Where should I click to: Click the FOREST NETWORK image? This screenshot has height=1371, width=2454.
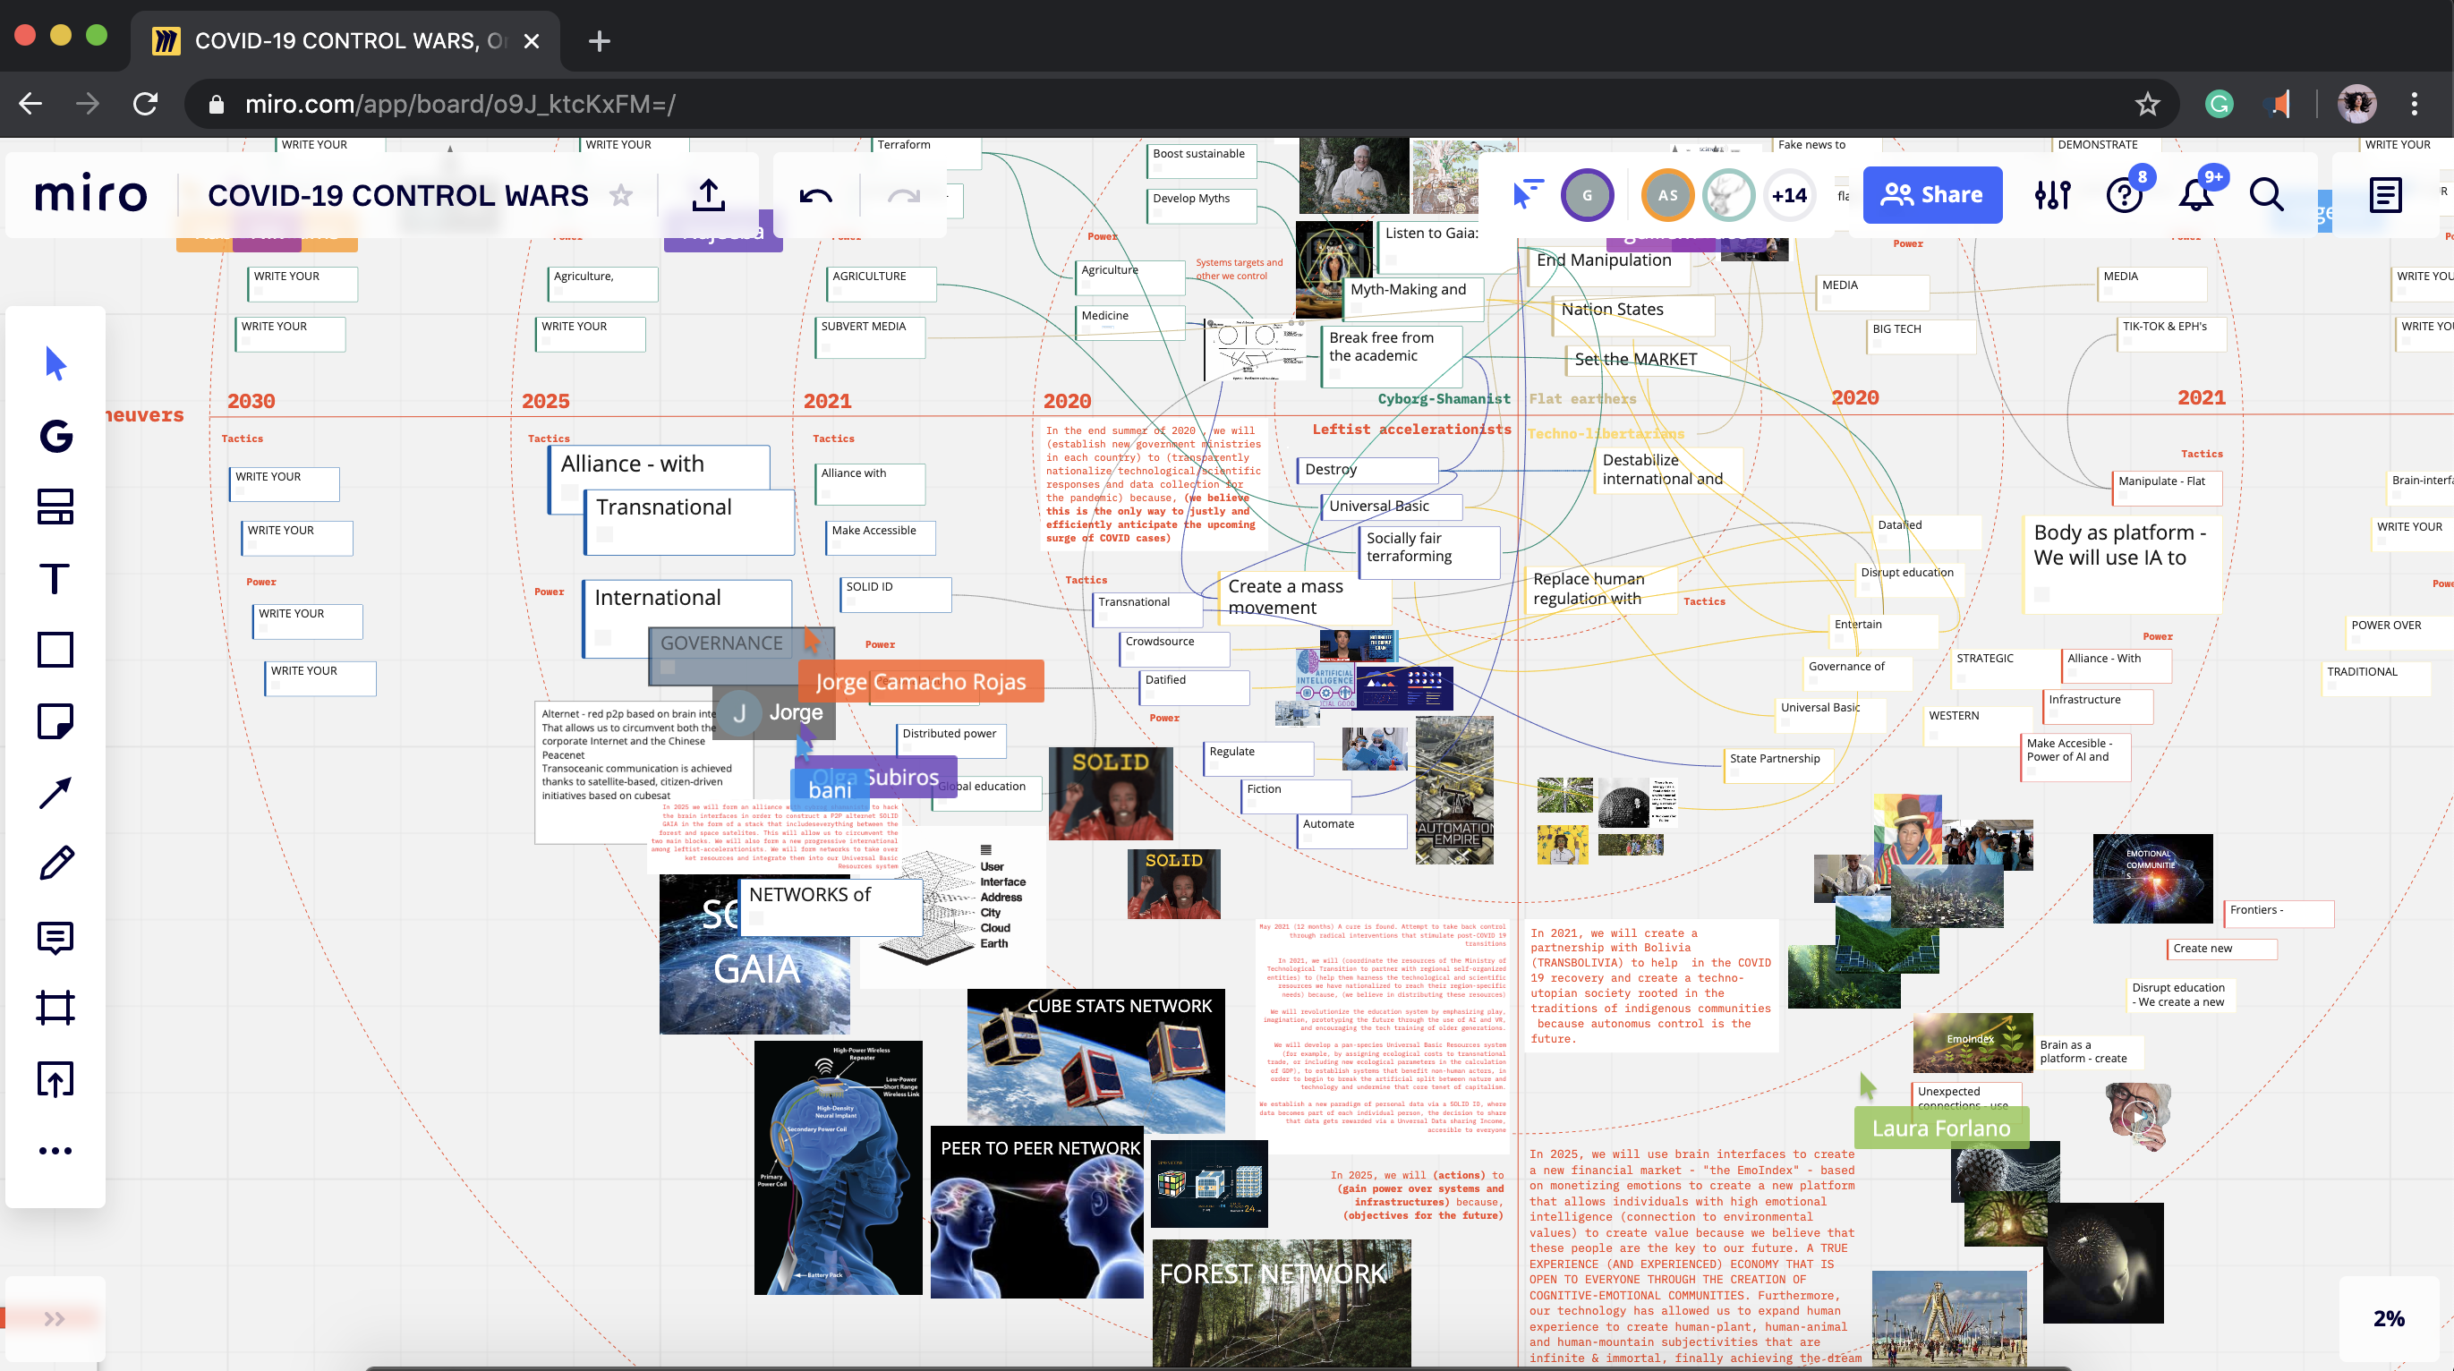pos(1281,1303)
